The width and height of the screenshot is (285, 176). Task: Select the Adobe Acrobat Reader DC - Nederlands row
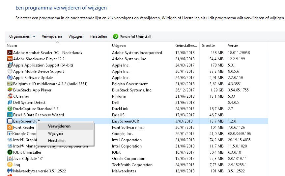[137, 53]
